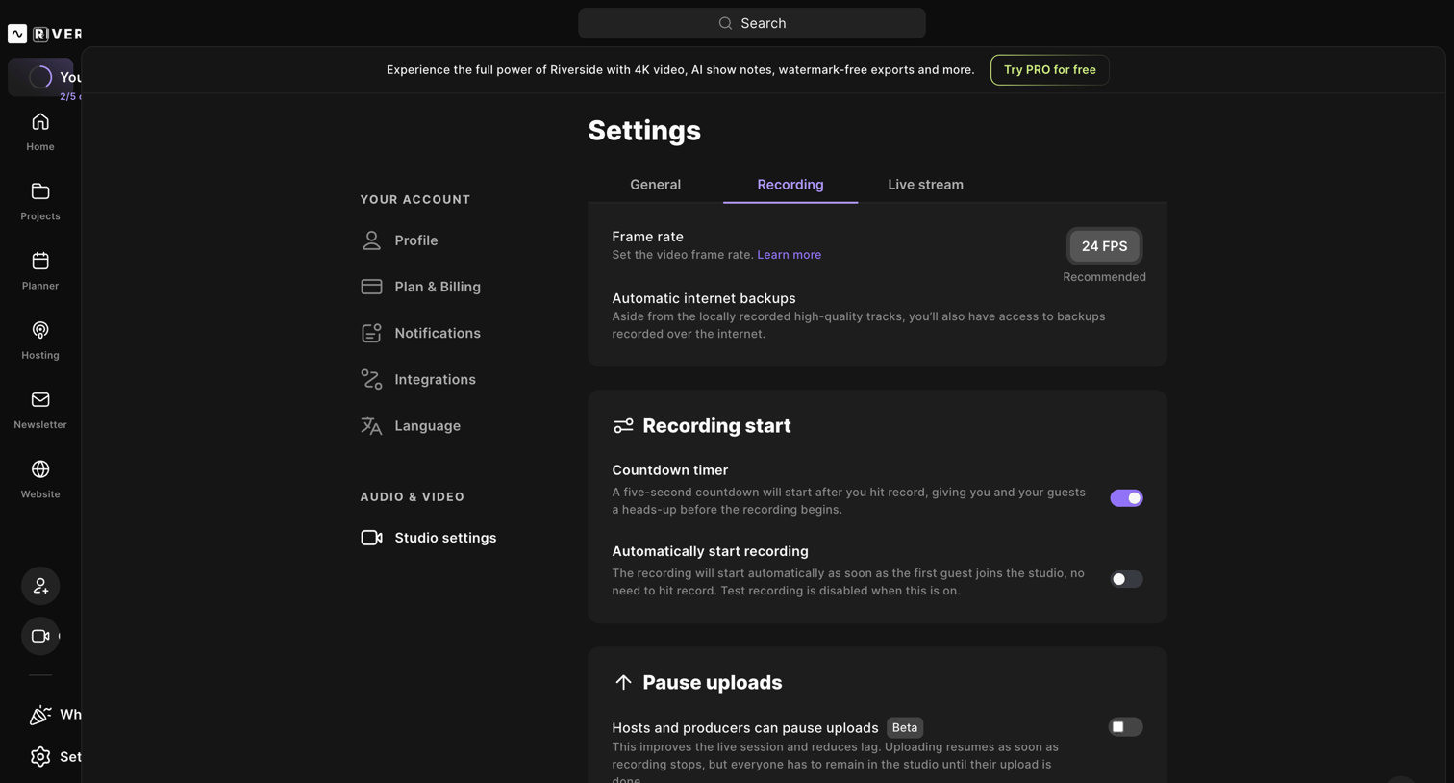Click "Hosts and producers can pause uploads" text
1454x783 pixels.
coord(745,728)
